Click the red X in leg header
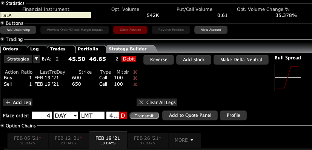This screenshot has width=312, height=150. pos(135,72)
